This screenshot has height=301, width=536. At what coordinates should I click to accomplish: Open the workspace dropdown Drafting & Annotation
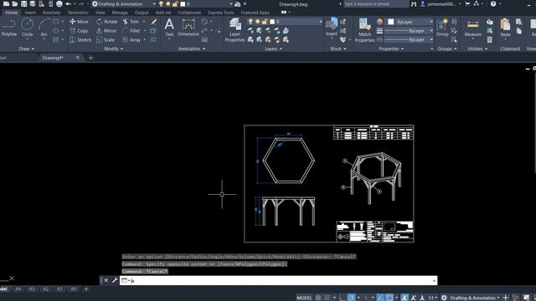(124, 4)
